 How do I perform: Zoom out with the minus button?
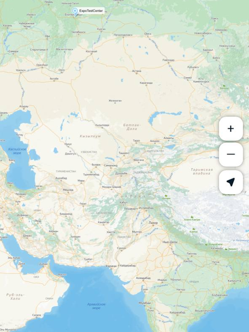coord(231,154)
